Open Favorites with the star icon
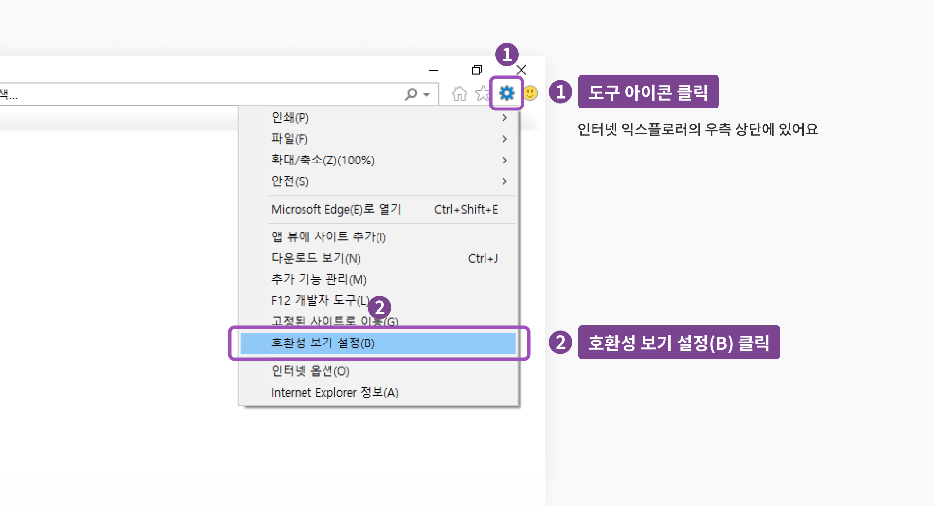The height and width of the screenshot is (506, 934). coord(482,94)
